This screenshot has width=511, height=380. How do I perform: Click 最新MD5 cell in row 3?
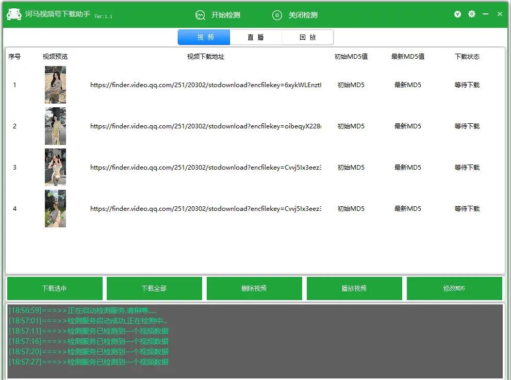(408, 168)
